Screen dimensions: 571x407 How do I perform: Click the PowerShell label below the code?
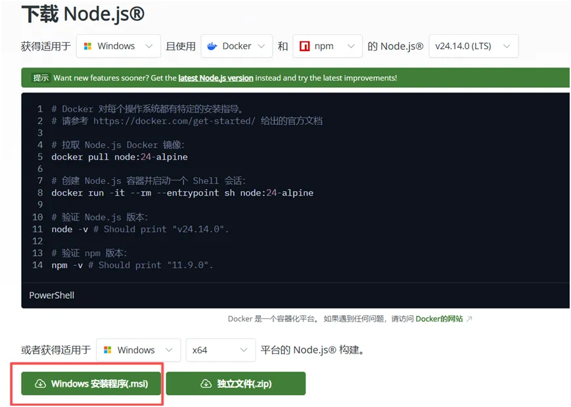coord(52,295)
